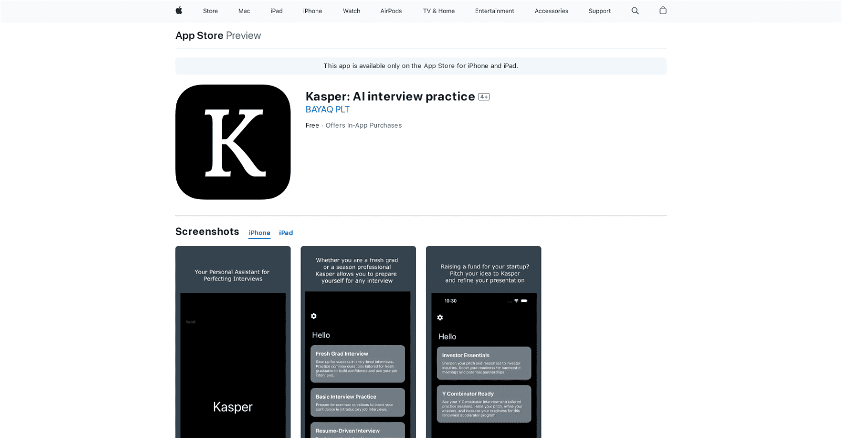Viewport: 842px width, 438px height.
Task: Click the Screenshots section heading
Action: (207, 232)
